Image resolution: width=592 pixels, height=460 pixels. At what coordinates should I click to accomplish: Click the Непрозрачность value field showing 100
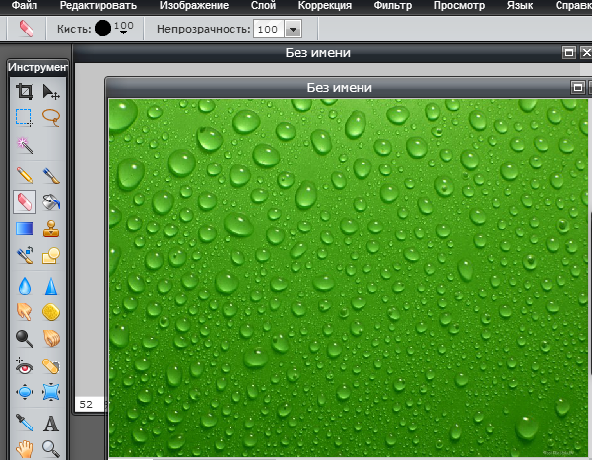coord(266,30)
